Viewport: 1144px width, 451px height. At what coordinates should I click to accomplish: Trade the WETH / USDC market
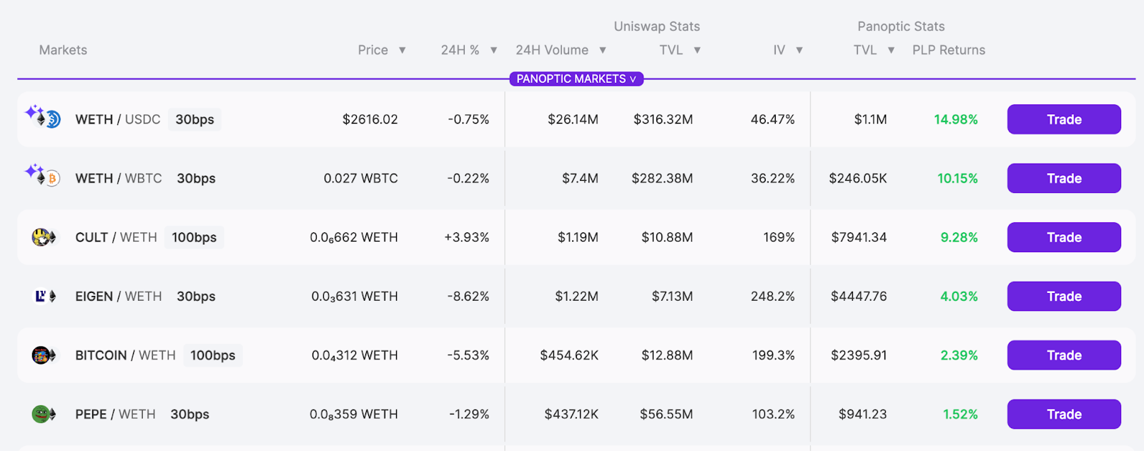(x=1064, y=119)
